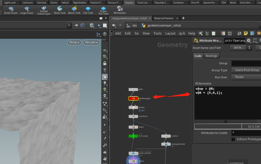The width and height of the screenshot is (261, 164).
Task: Open the viewport help question mark icon
Action: click(x=105, y=34)
